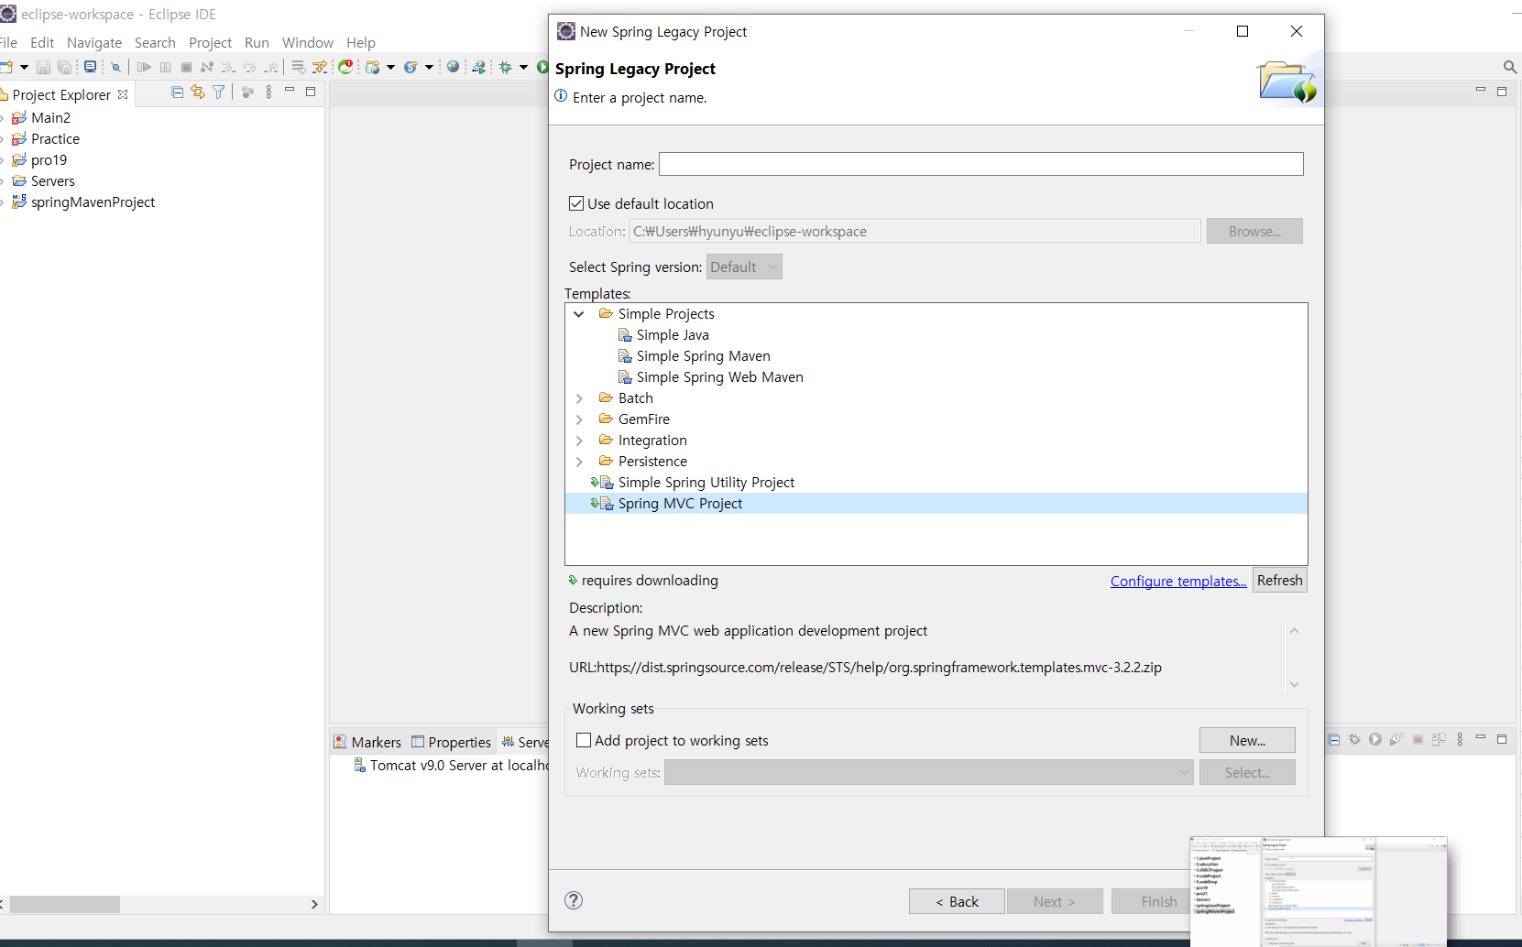The height and width of the screenshot is (947, 1522).
Task: Click the Collapse All icon in Project Explorer
Action: 177,92
